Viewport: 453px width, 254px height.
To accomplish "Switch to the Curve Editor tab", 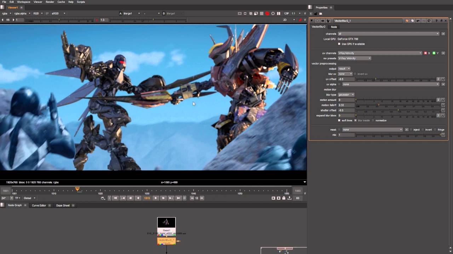I will tap(39, 205).
